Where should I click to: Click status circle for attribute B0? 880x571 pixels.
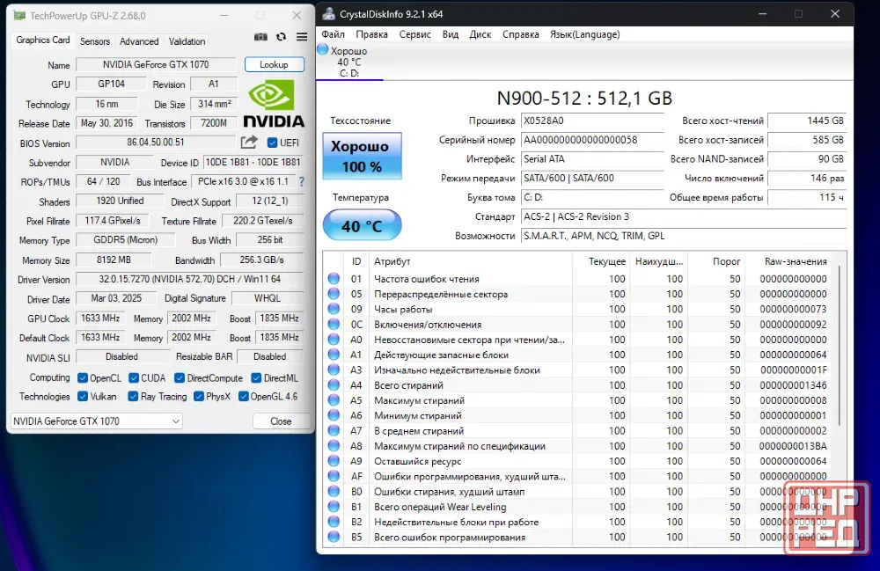pos(334,490)
